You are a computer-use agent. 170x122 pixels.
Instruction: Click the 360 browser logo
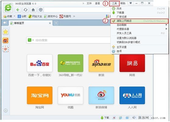8,8
